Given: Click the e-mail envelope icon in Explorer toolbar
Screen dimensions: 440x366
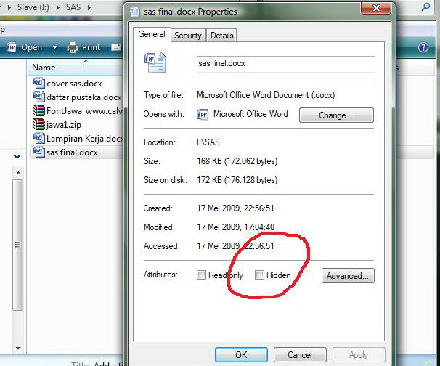Looking at the screenshot, I should 116,47.
